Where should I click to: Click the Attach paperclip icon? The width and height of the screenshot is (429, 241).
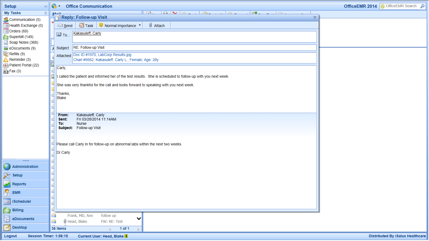pos(151,25)
